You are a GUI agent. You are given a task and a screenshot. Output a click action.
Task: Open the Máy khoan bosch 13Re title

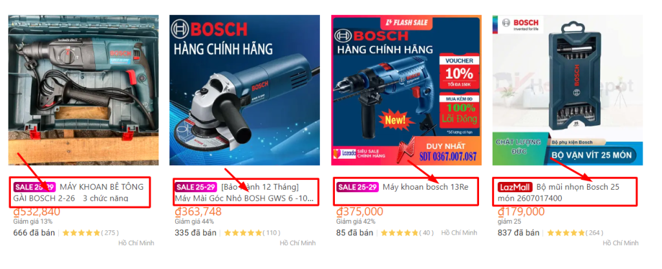(425, 187)
